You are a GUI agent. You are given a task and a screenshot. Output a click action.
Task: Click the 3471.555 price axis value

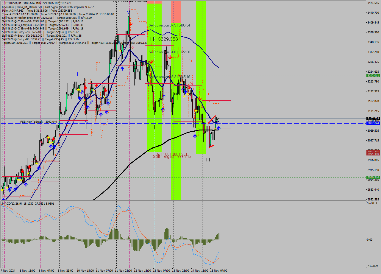click(373, 3)
